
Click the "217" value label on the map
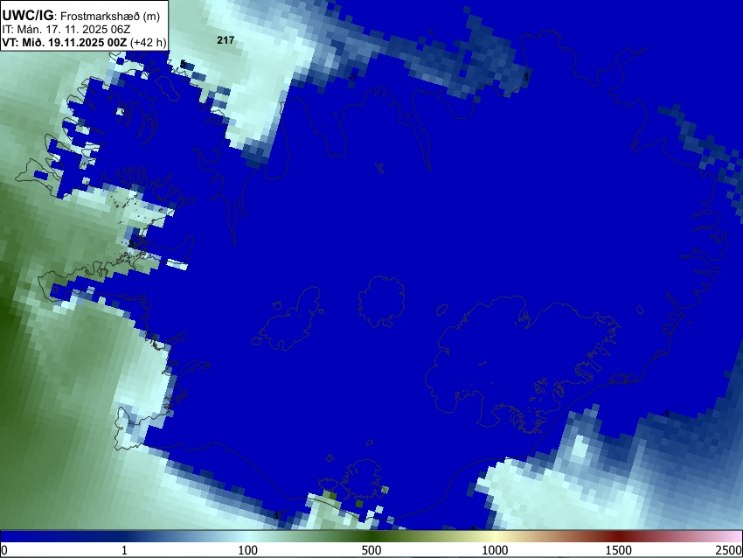point(226,40)
